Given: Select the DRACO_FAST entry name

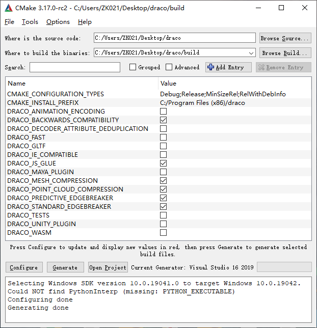Looking at the screenshot, I should pyautogui.click(x=26, y=137).
